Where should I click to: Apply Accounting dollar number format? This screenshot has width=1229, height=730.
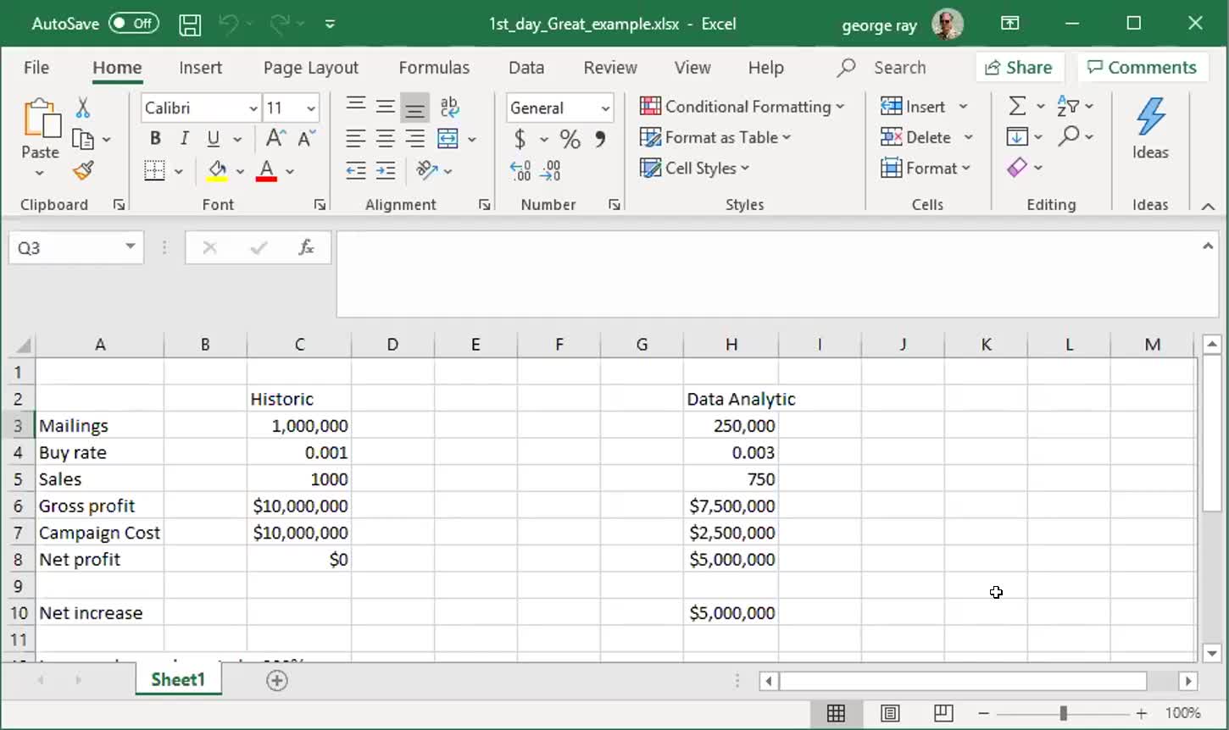coord(520,139)
